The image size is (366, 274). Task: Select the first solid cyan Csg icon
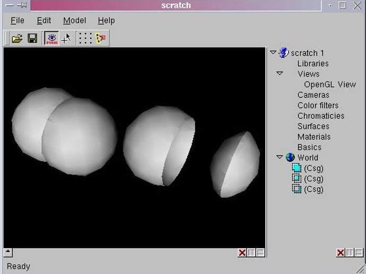(297, 168)
